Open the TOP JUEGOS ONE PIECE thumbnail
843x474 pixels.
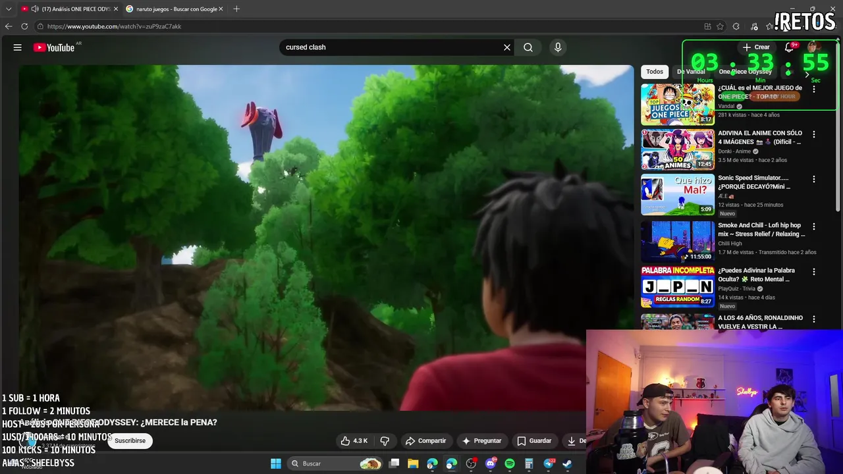click(678, 104)
